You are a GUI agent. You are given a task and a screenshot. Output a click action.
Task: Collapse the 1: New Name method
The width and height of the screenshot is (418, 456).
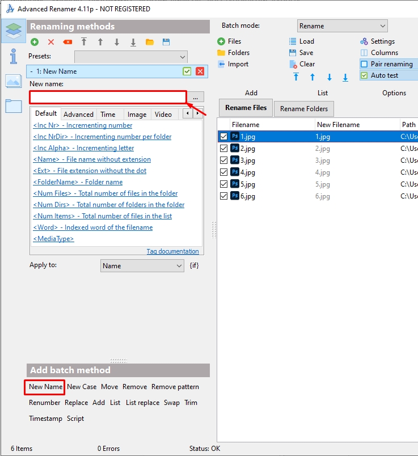pyautogui.click(x=31, y=71)
